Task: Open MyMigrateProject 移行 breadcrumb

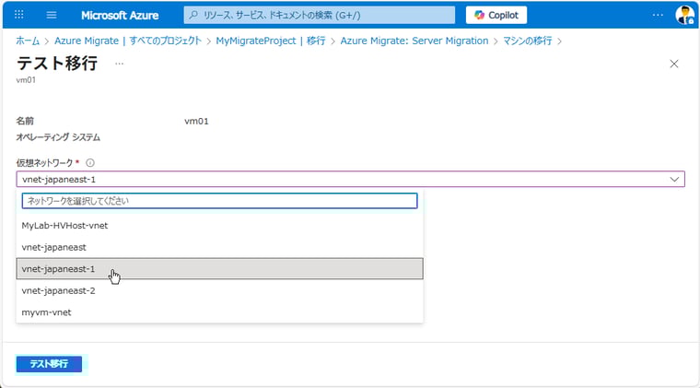Action: click(x=271, y=41)
